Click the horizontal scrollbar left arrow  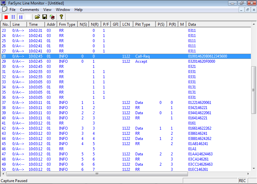[x=3, y=174]
